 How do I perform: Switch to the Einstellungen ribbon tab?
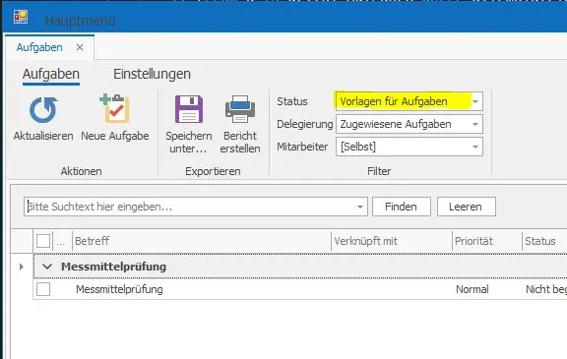152,74
